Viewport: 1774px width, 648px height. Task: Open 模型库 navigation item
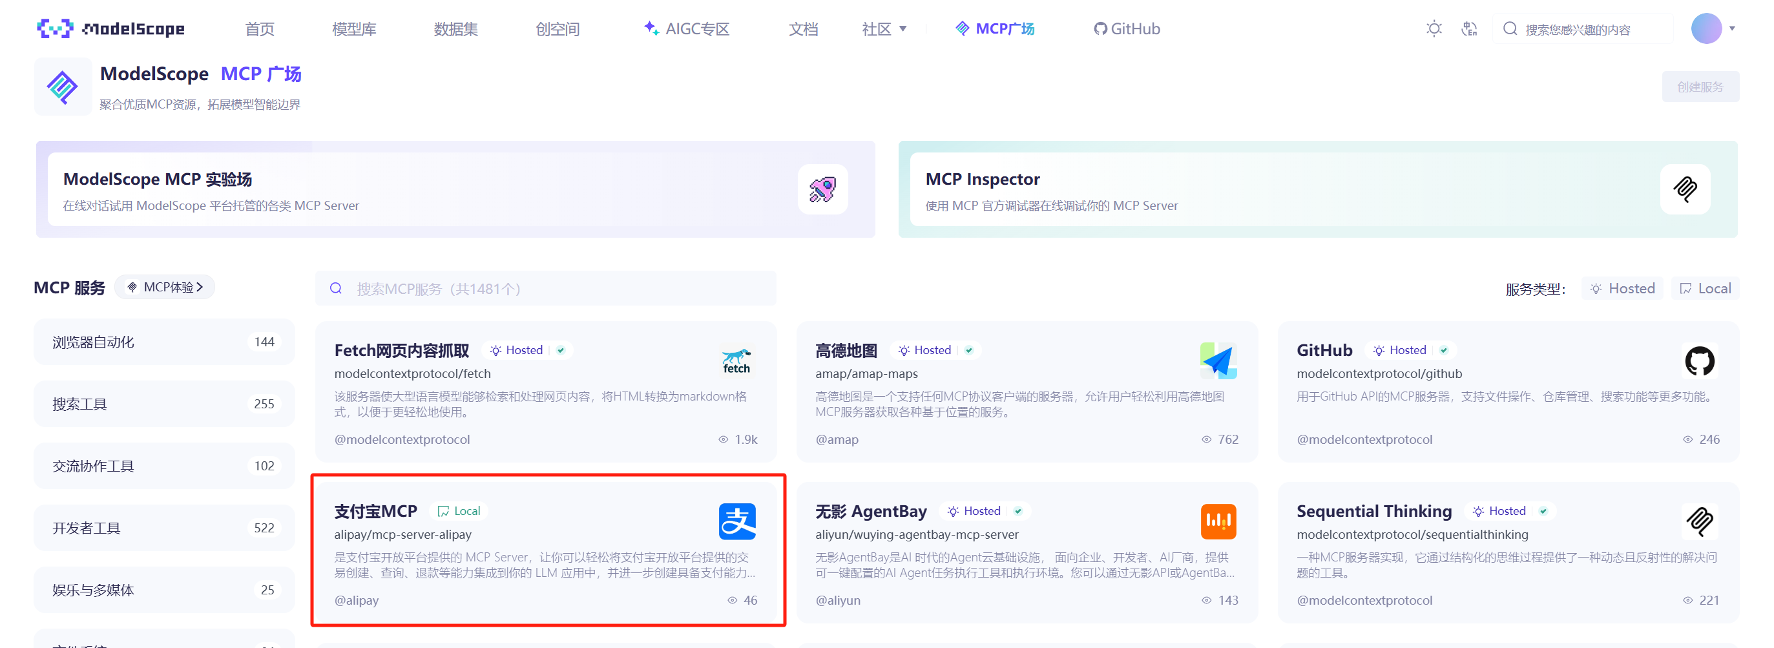click(354, 29)
